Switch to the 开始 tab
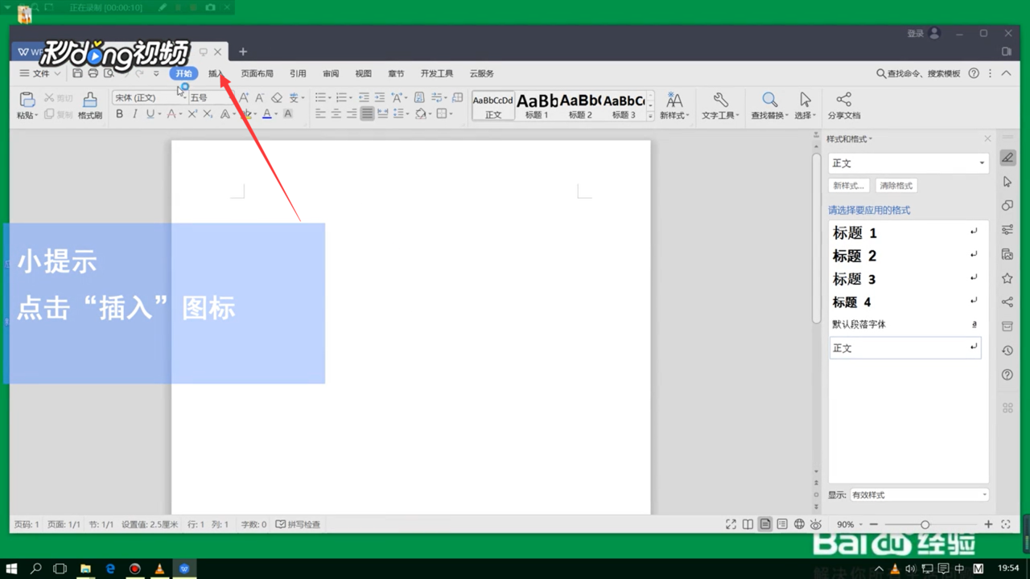Viewport: 1030px width, 579px height. tap(183, 73)
